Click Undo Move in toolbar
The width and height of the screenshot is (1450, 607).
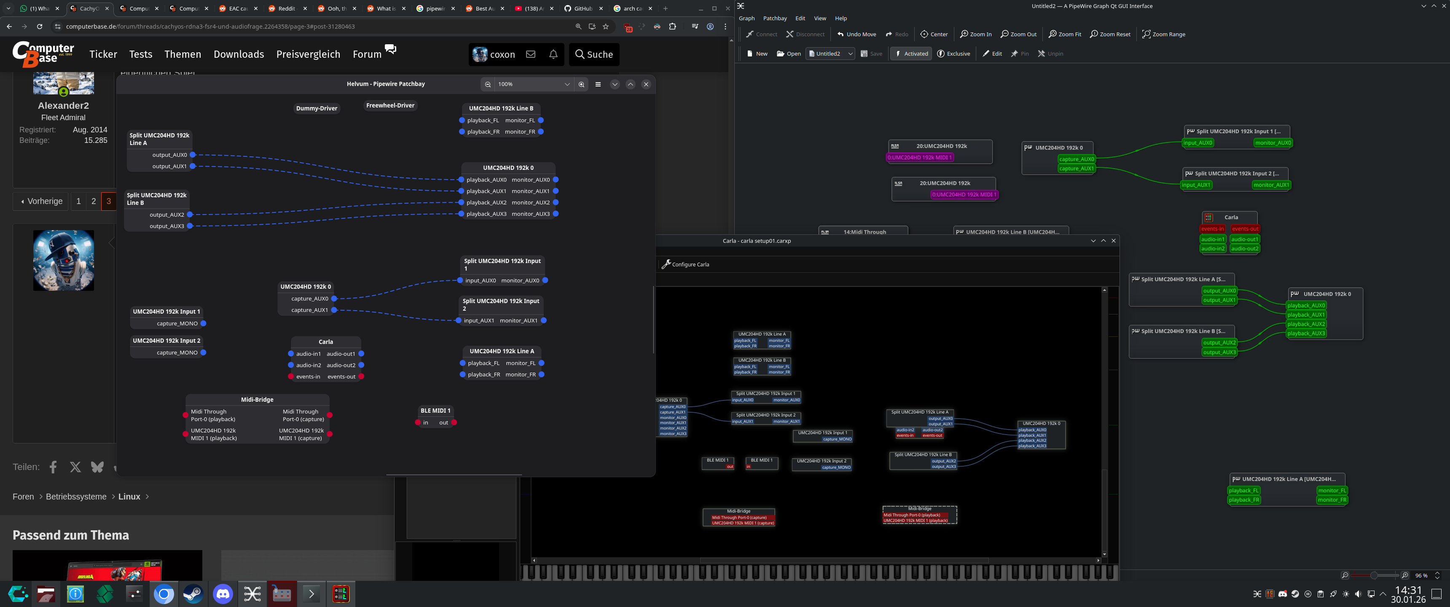(856, 34)
